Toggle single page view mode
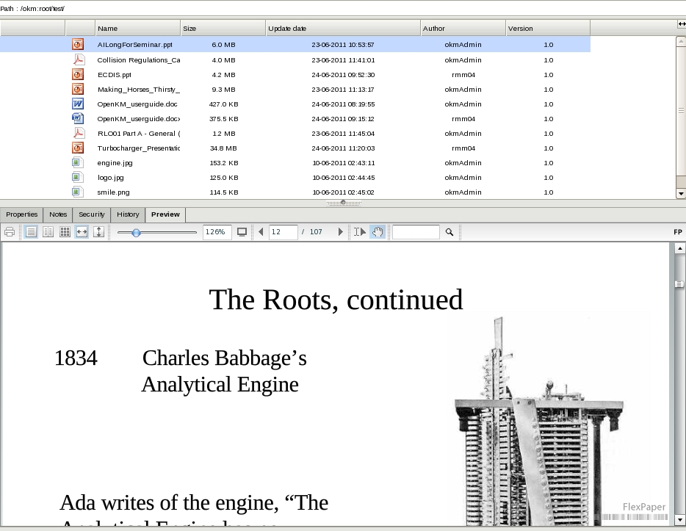The width and height of the screenshot is (686, 531). pos(30,231)
